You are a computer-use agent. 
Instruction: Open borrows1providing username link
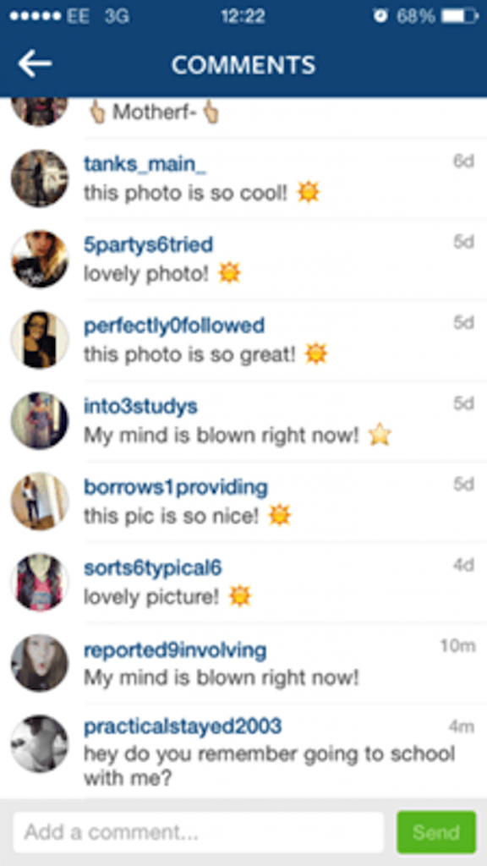click(x=176, y=487)
